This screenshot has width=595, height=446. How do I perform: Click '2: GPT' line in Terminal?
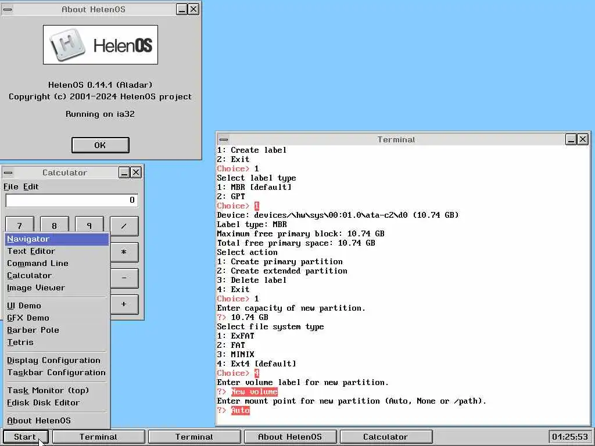[231, 196]
